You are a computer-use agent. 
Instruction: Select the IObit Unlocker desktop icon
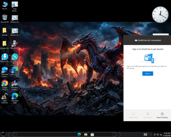tap(5, 98)
